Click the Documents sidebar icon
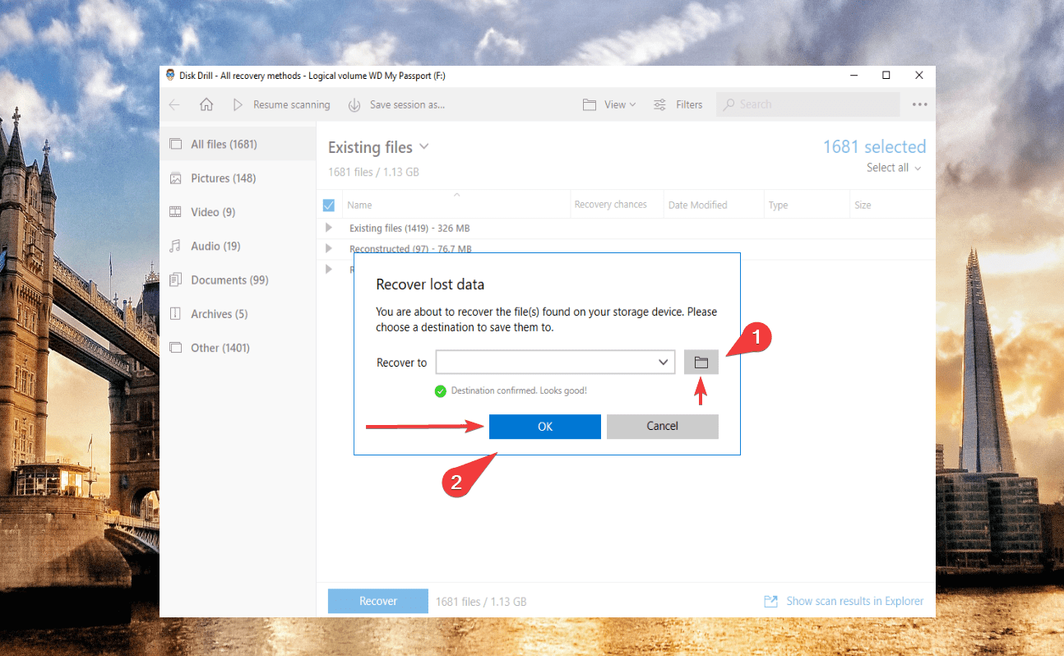 (175, 279)
